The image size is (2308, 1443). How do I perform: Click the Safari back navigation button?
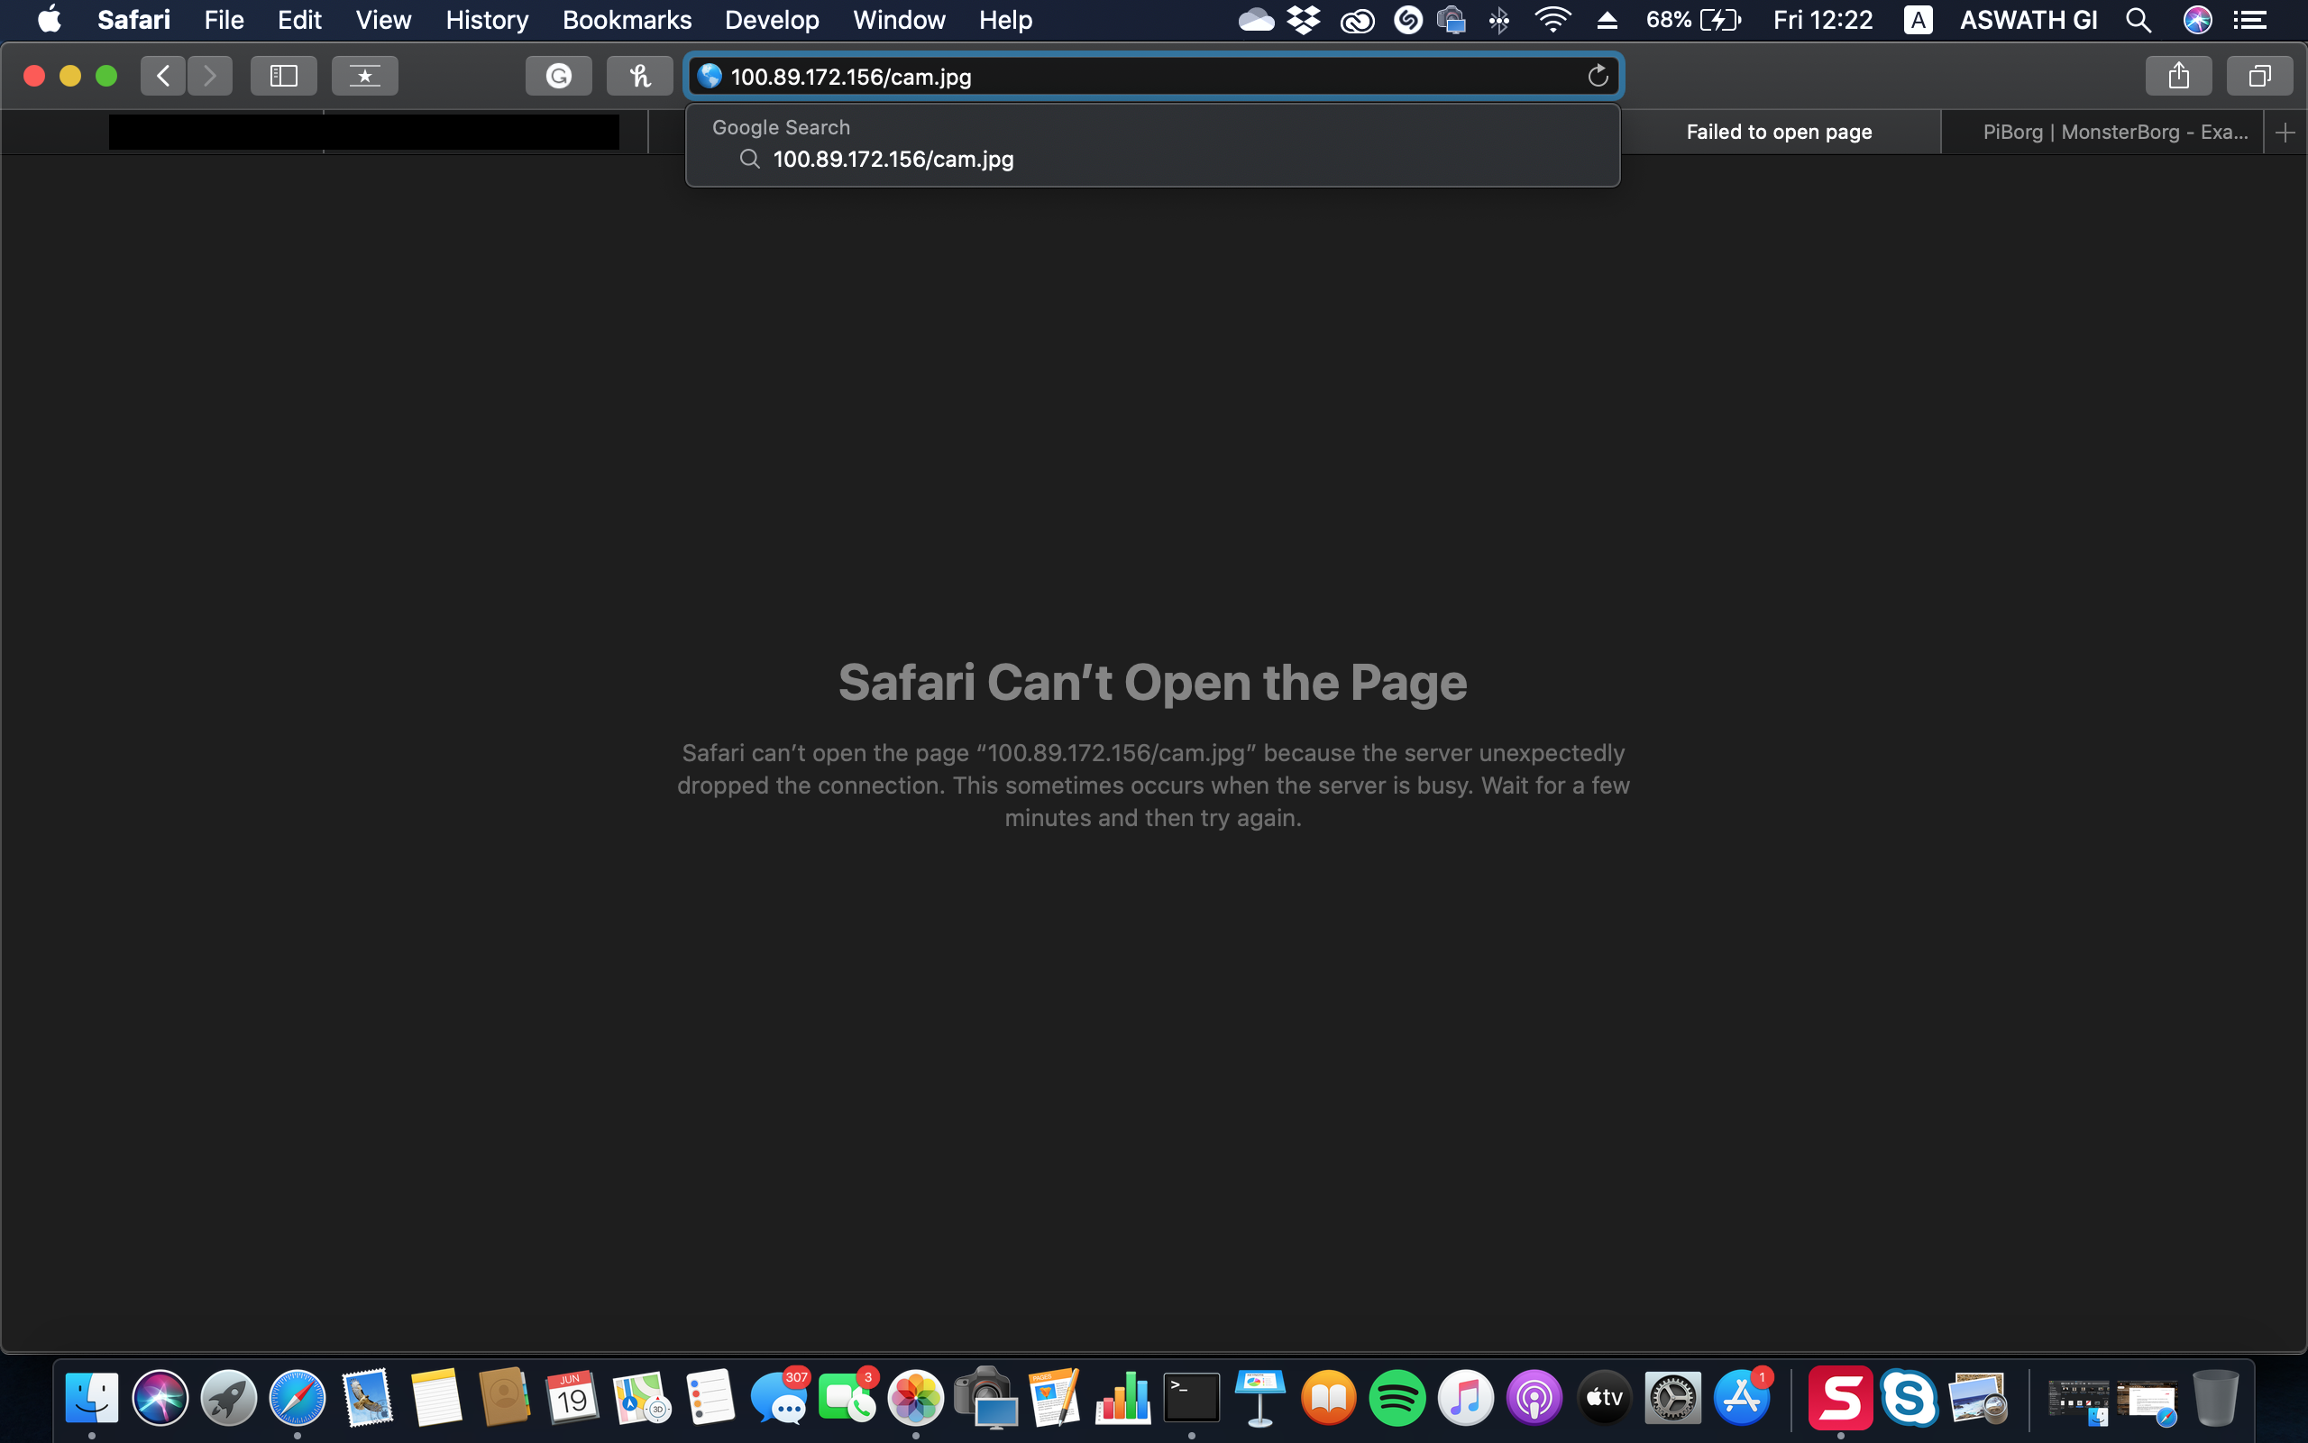pyautogui.click(x=163, y=76)
